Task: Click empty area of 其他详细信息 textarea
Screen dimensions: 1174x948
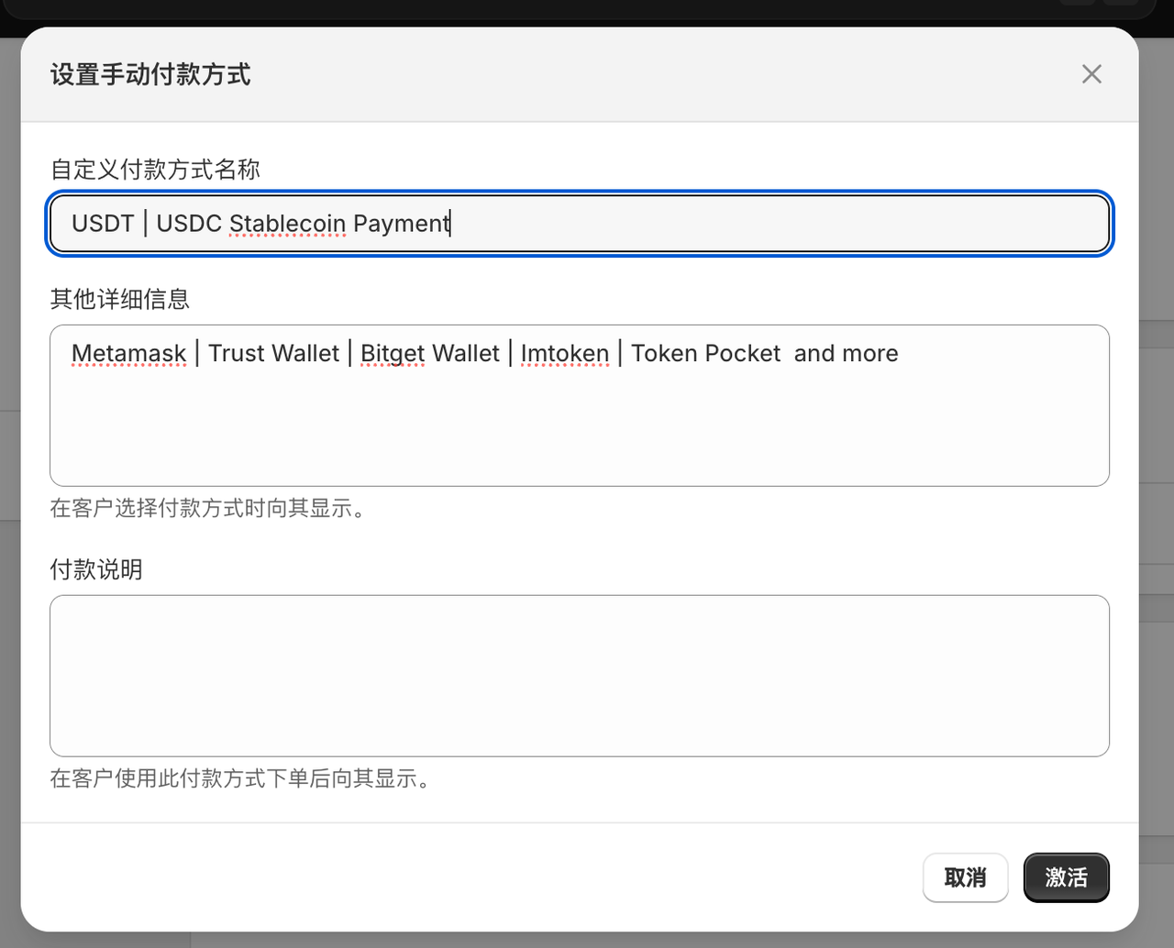Action: click(578, 431)
